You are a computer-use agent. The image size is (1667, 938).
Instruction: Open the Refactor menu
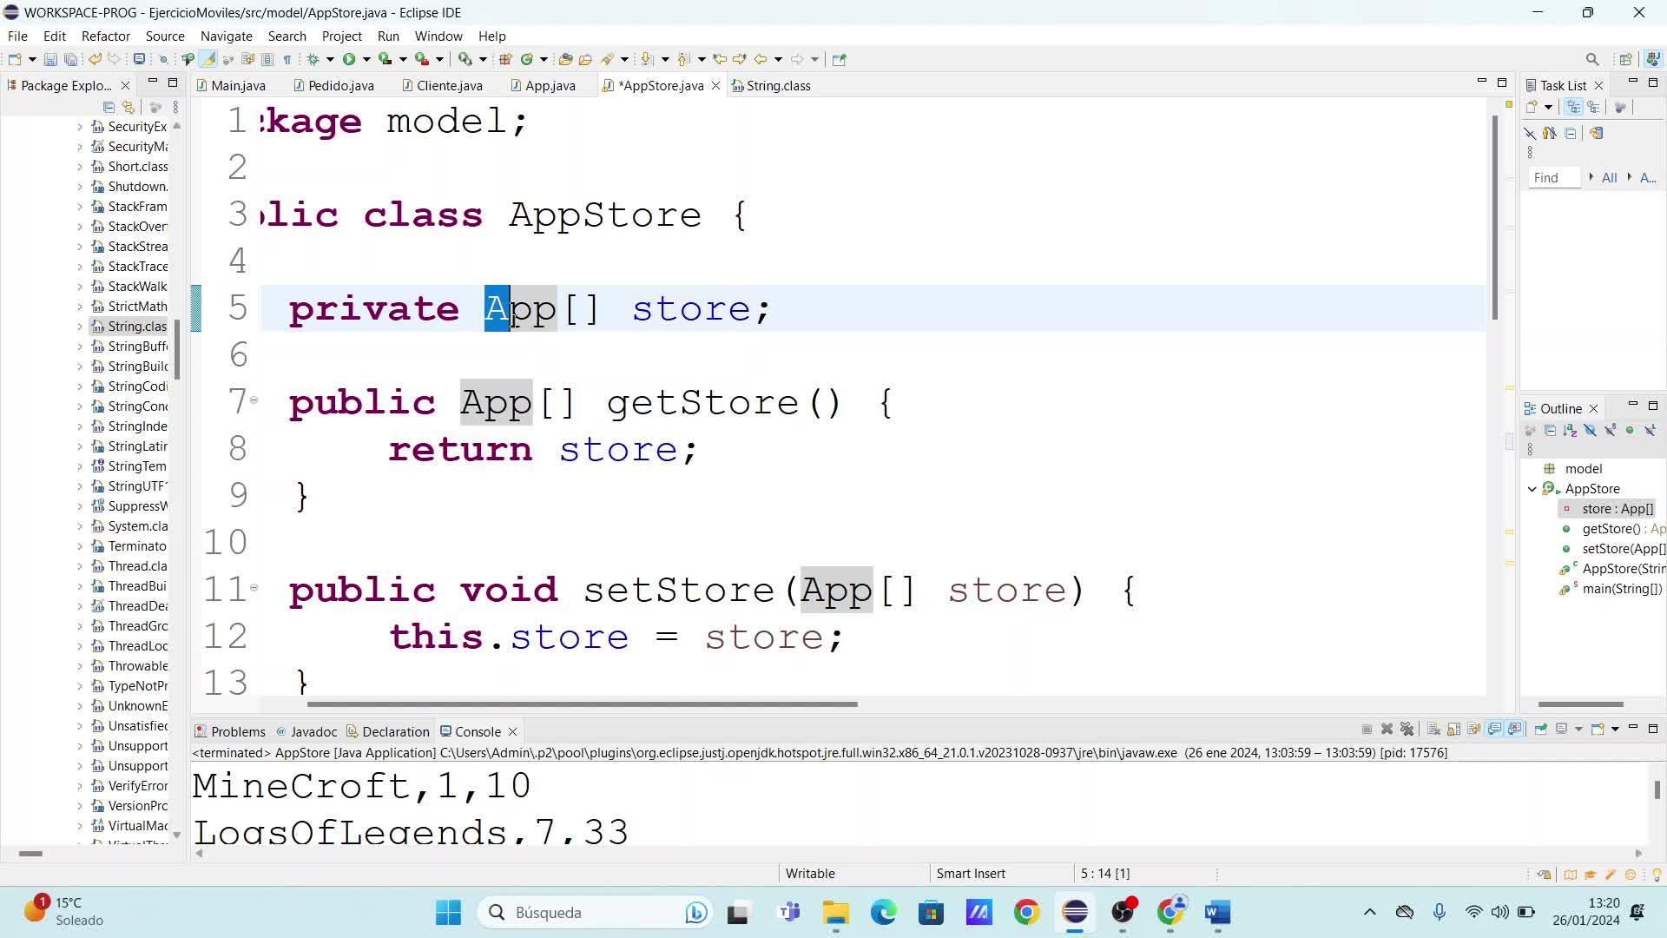[x=105, y=36]
